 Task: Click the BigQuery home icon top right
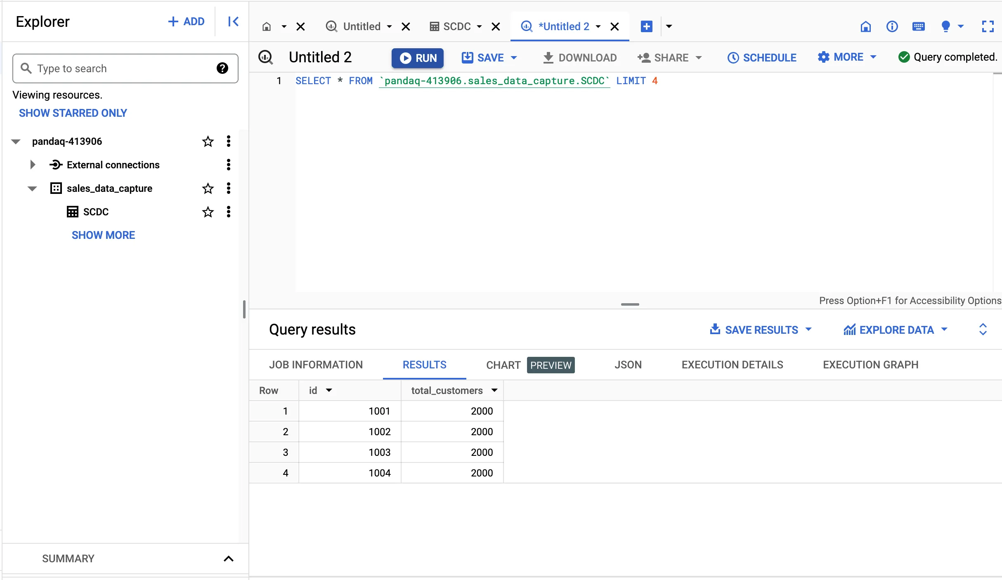coord(866,26)
